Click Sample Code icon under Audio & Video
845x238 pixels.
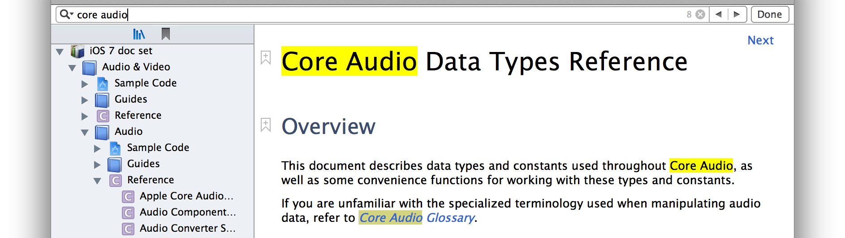pyautogui.click(x=103, y=84)
